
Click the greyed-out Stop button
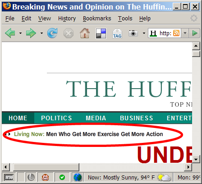click(69, 33)
